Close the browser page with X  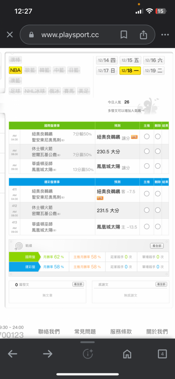10,35
